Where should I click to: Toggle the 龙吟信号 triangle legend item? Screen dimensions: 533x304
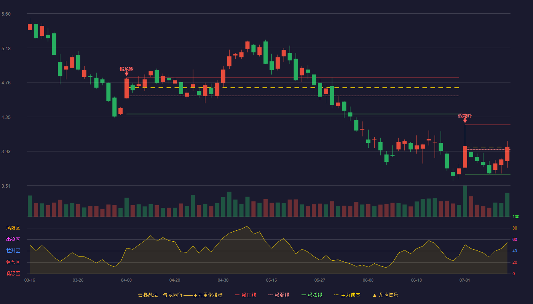click(x=385, y=295)
